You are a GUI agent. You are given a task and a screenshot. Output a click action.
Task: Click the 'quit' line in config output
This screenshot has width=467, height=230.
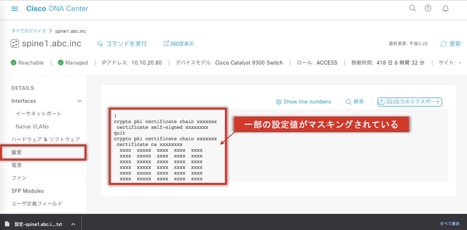[x=119, y=133]
